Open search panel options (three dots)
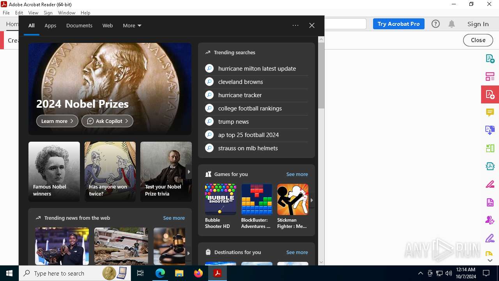Viewport: 499px width, 281px height. pyautogui.click(x=296, y=25)
